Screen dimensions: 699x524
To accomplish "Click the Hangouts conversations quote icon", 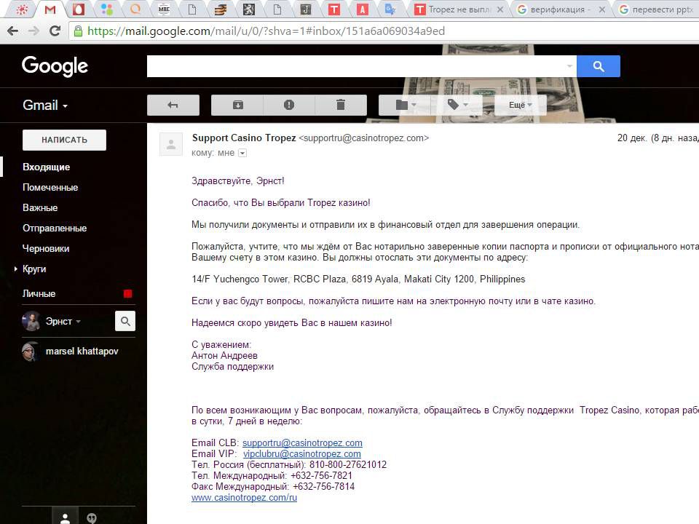I will pos(92,517).
